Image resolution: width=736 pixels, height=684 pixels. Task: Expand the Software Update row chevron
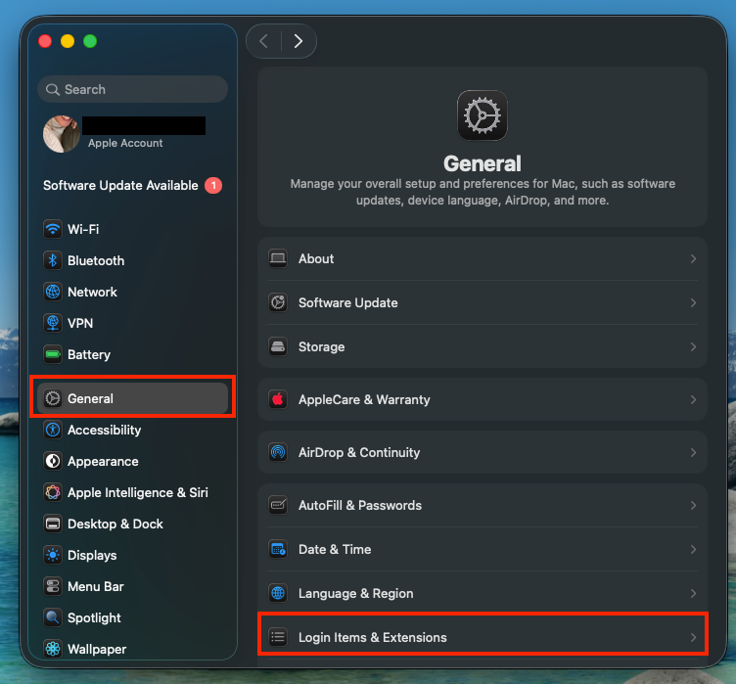[693, 302]
